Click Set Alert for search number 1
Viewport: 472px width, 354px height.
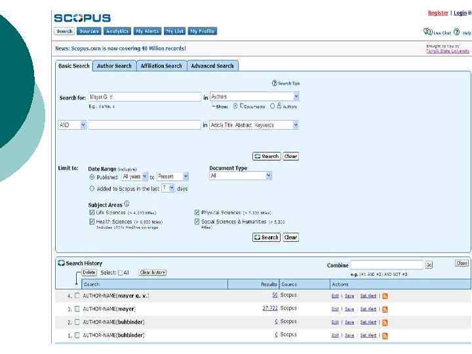tap(368, 336)
